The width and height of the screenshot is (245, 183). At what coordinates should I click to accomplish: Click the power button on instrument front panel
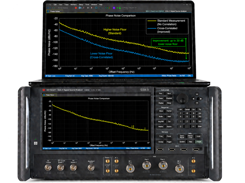pos(36,143)
